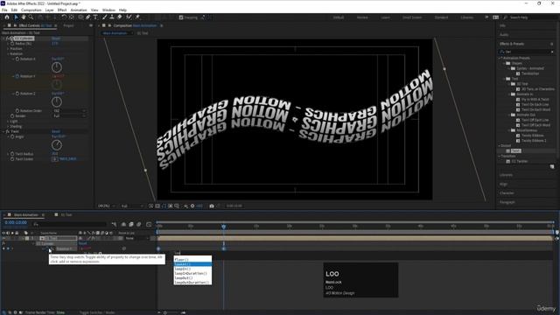Expand the Shading property group

(8, 126)
